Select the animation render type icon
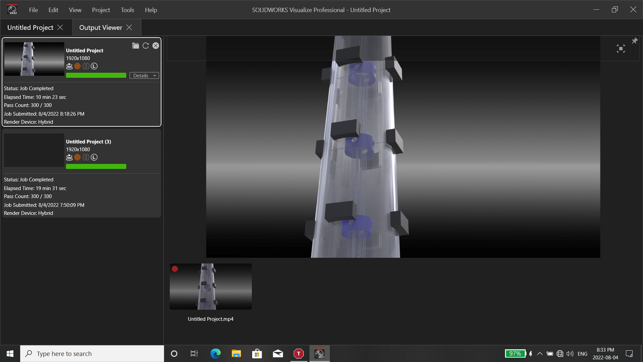This screenshot has width=643, height=362. [69, 66]
